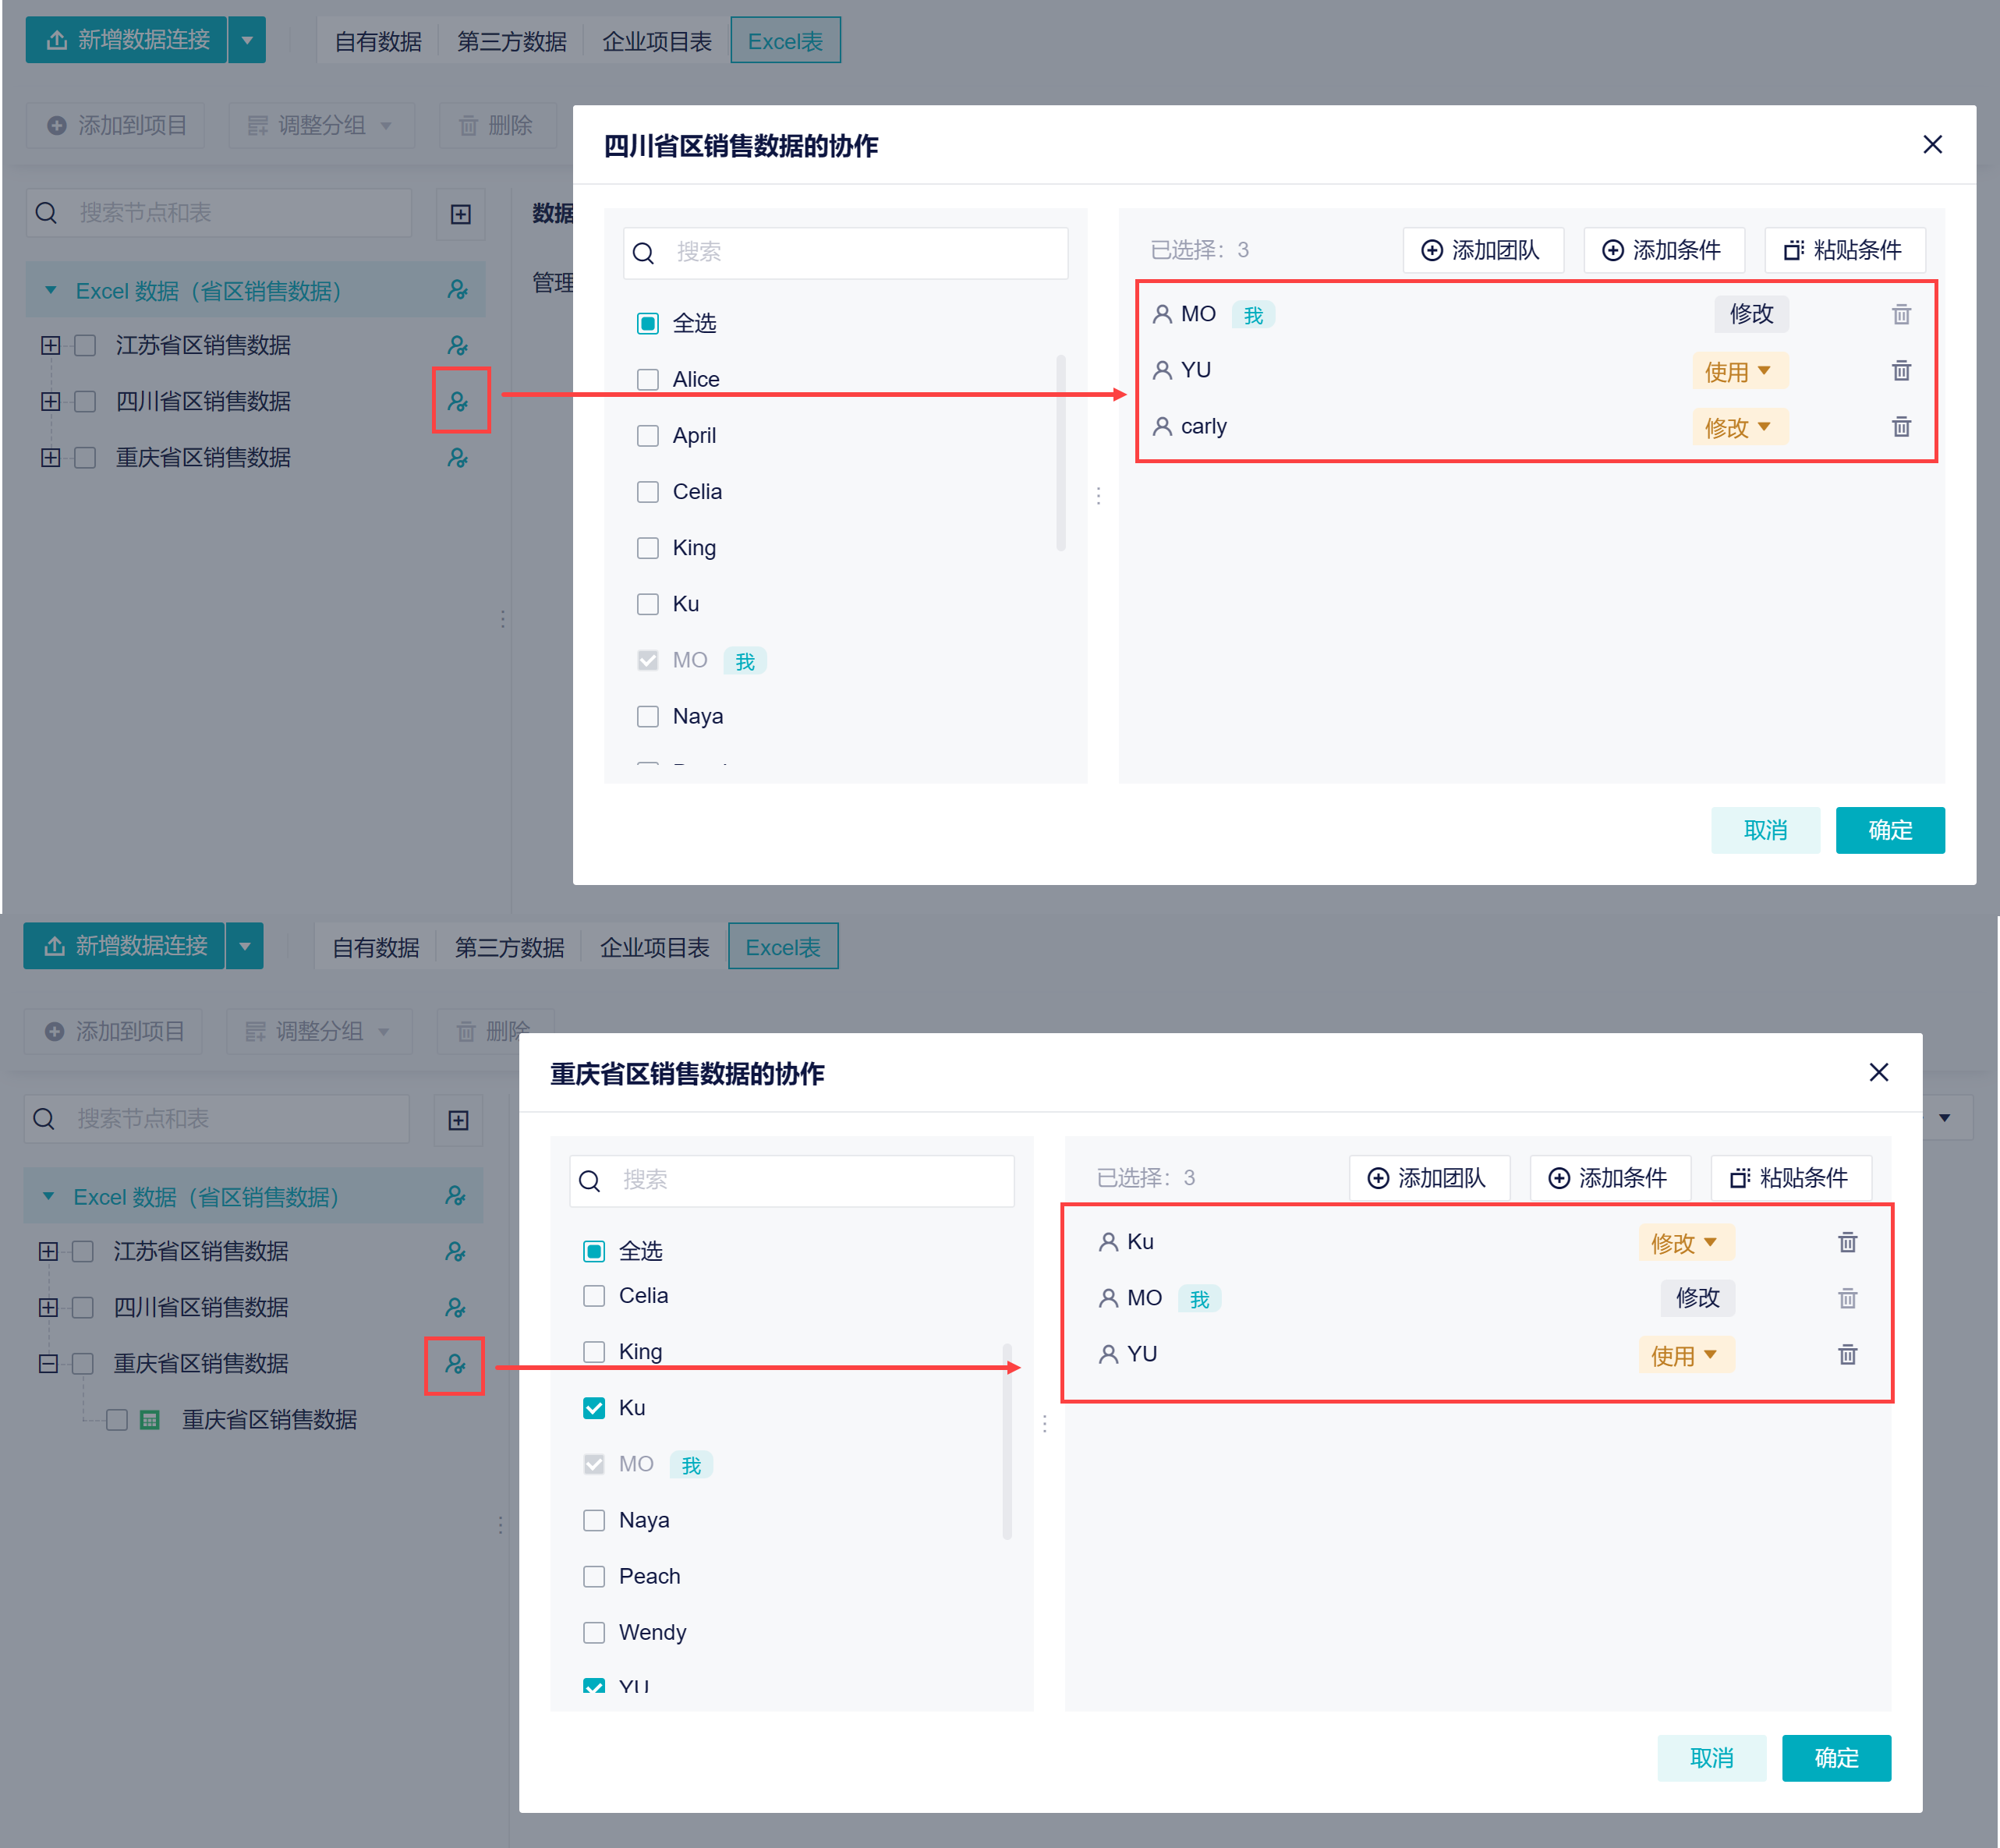2000x1848 pixels.
Task: Click 确定 in Sichuan collaboration dialog
Action: pyautogui.click(x=1889, y=830)
